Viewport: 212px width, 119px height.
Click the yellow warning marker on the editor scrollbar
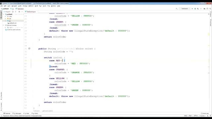click(209, 34)
